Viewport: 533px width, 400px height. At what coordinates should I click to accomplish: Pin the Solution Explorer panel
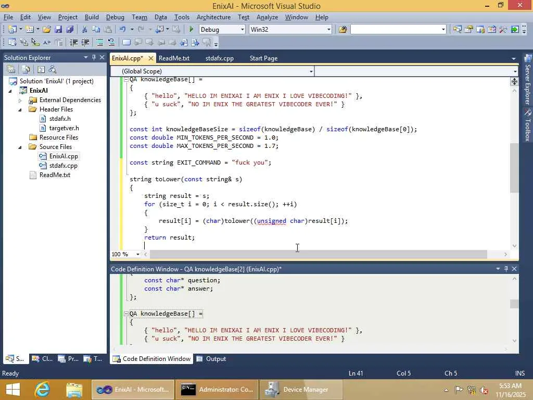click(x=94, y=57)
